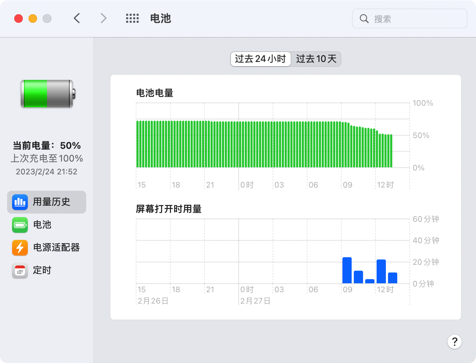
Task: Switch to the 过去 24 小时 view
Action: (260, 59)
